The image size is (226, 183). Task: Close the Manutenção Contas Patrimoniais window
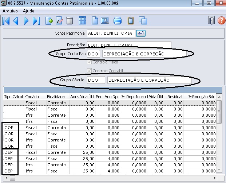pos(221,3)
